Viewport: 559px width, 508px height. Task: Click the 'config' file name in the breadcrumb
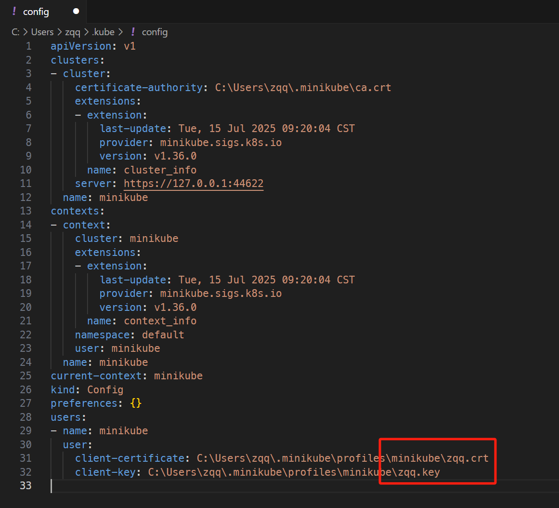pyautogui.click(x=155, y=32)
